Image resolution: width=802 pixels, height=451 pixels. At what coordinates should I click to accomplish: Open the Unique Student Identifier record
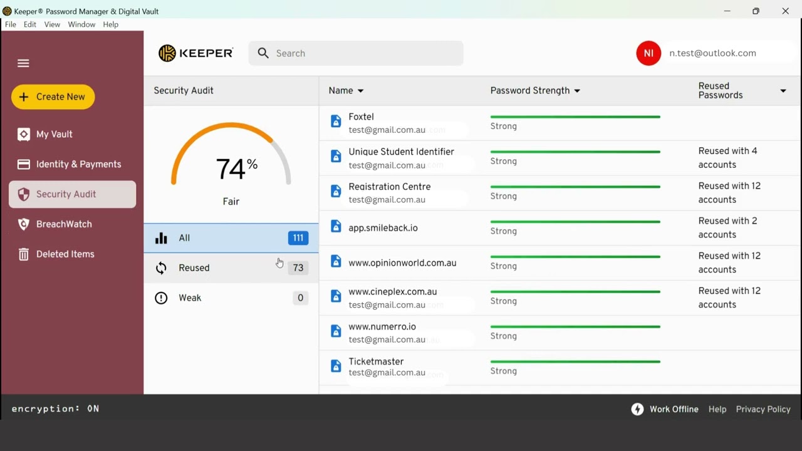[401, 152]
